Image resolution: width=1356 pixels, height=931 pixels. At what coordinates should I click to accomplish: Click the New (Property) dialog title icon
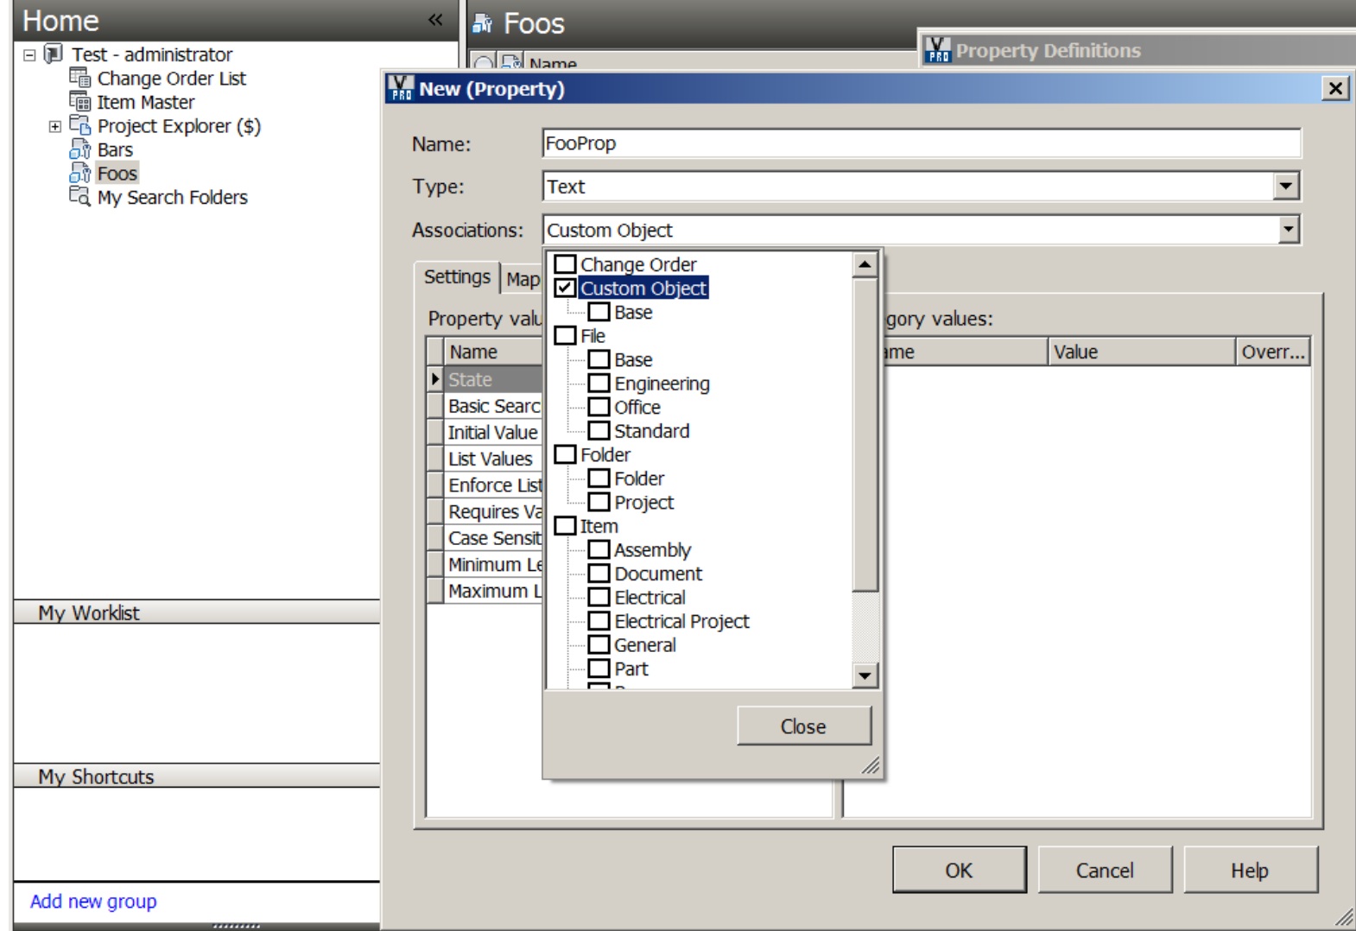pyautogui.click(x=401, y=88)
